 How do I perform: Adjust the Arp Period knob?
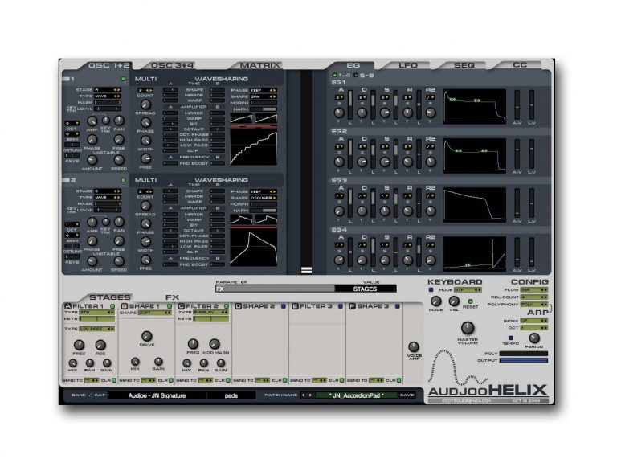(534, 338)
